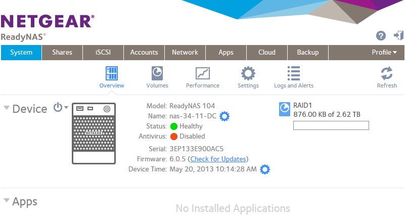Screen dimensions: 406x220
Task: Click the ReadyNAS product title
Action: pyautogui.click(x=23, y=37)
